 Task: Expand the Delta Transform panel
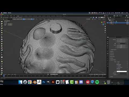[113, 50]
